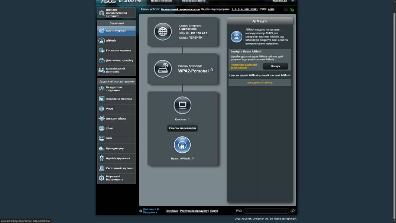Click the wireless router security icon

coord(163,69)
